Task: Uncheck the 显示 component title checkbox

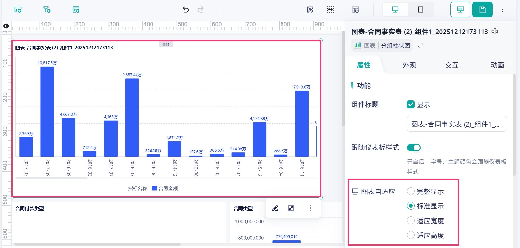Action: coord(411,104)
